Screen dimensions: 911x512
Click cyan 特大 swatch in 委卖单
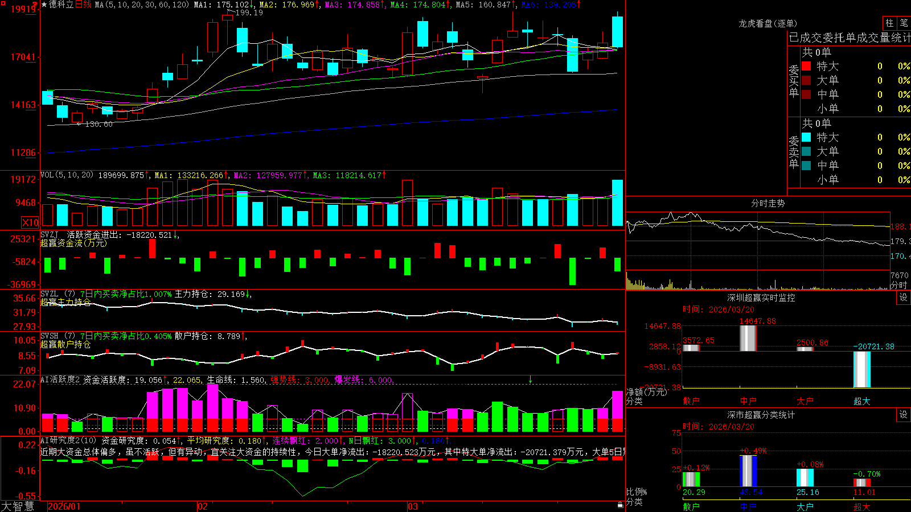(x=806, y=137)
